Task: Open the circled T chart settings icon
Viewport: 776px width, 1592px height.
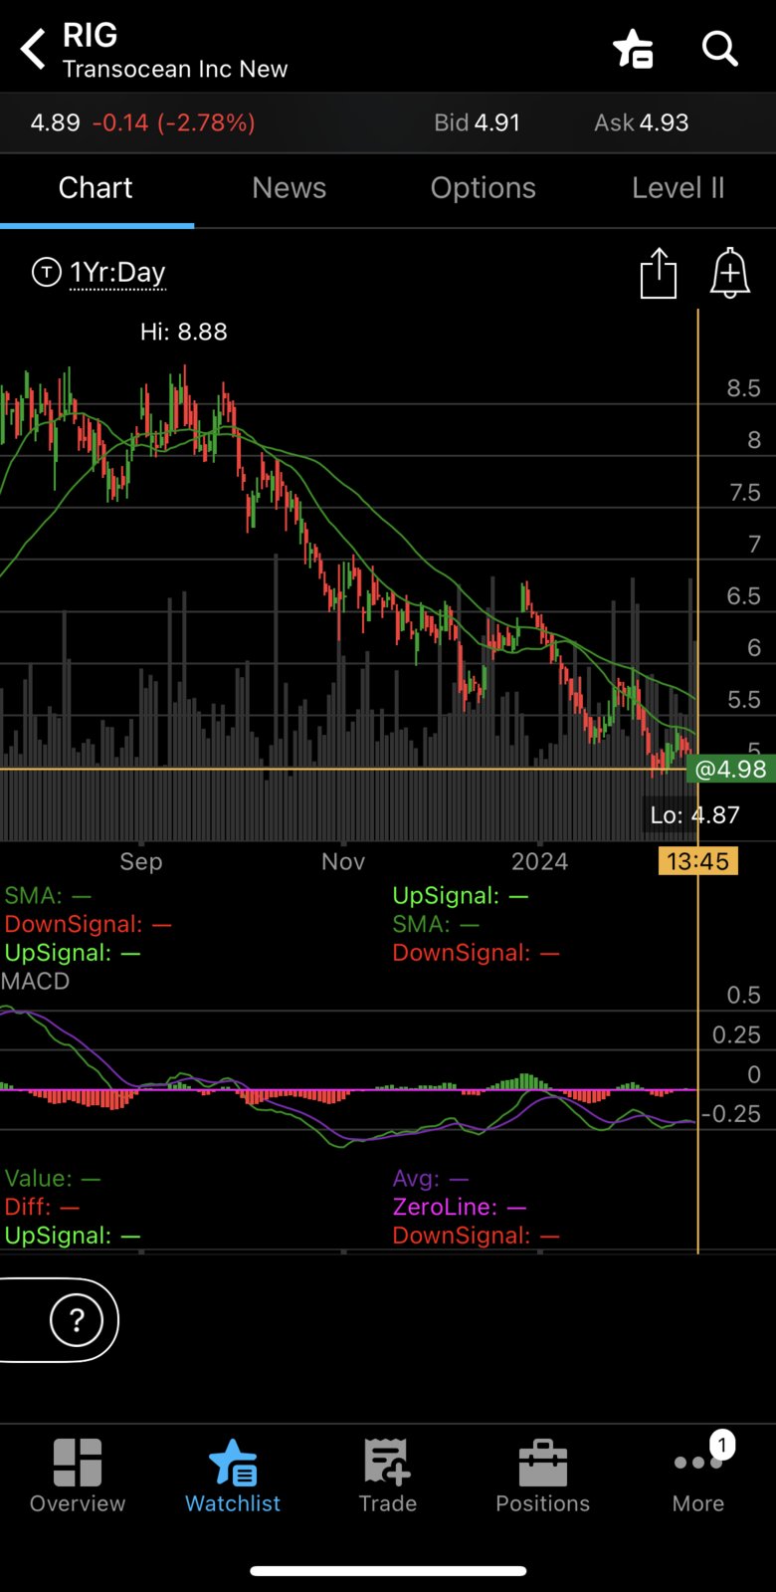Action: 46,272
